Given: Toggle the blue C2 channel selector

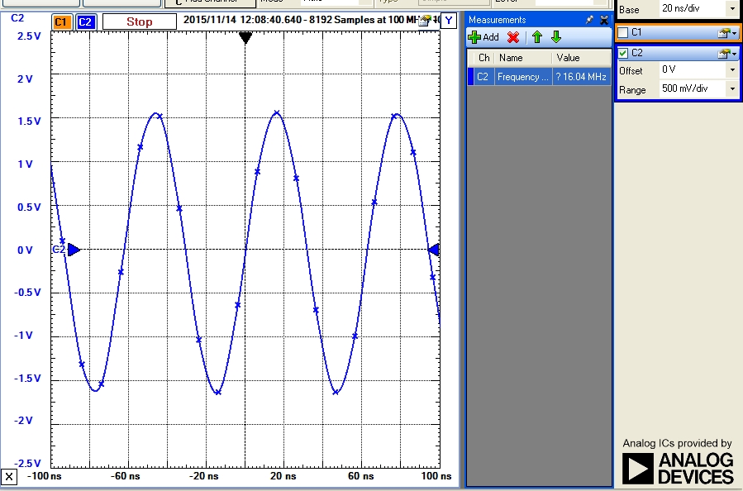Looking at the screenshot, I should pyautogui.click(x=86, y=21).
